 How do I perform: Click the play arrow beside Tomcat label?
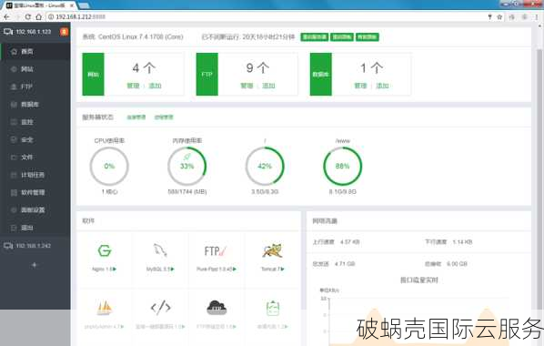coord(283,270)
